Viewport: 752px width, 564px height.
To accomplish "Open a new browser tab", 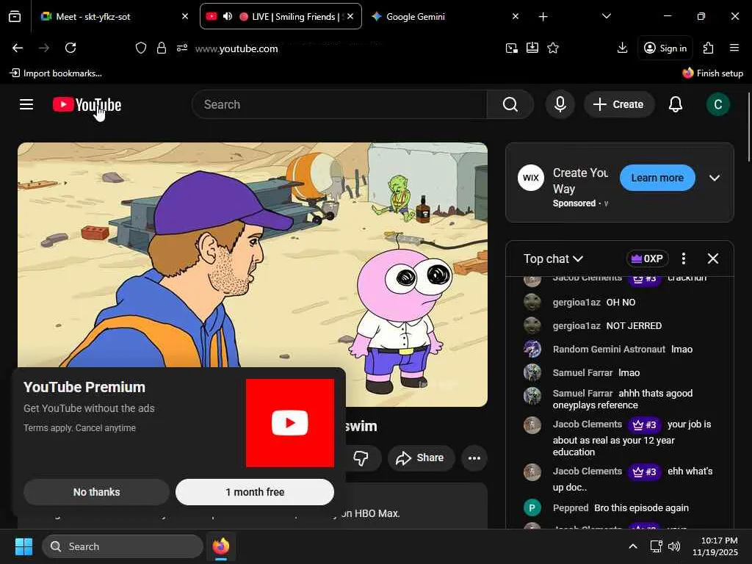I will (x=543, y=17).
